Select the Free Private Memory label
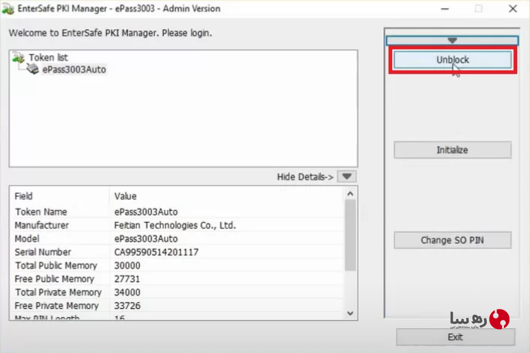The height and width of the screenshot is (353, 530). (57, 306)
